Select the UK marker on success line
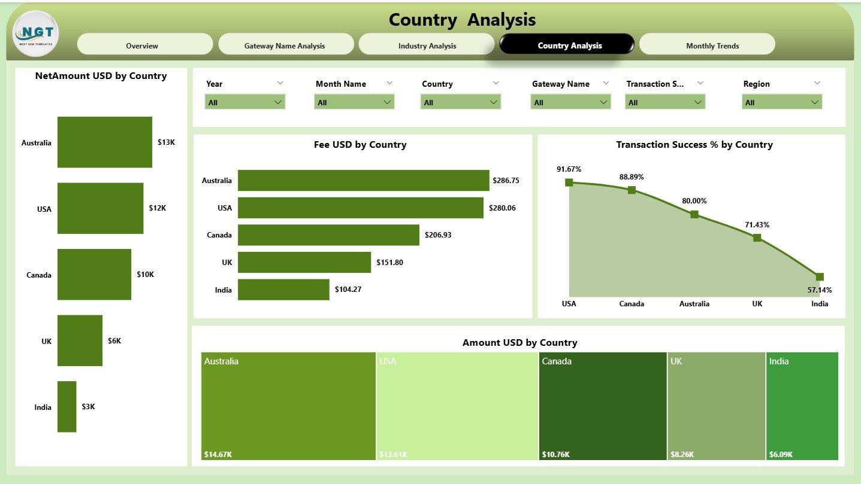The image size is (861, 484). pos(756,238)
